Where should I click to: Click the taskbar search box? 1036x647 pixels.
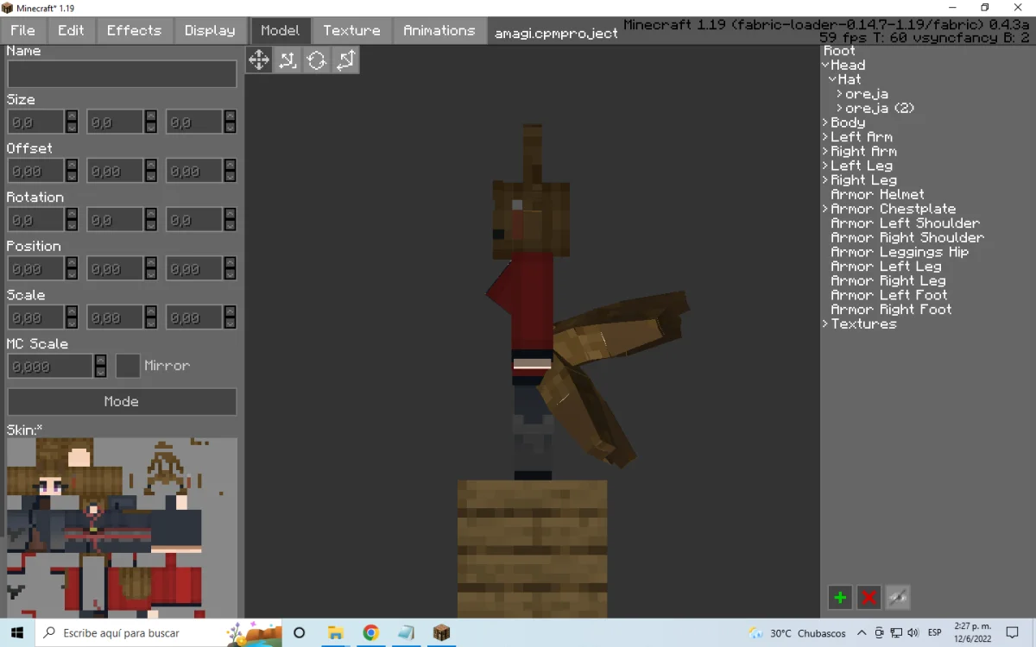(x=159, y=632)
